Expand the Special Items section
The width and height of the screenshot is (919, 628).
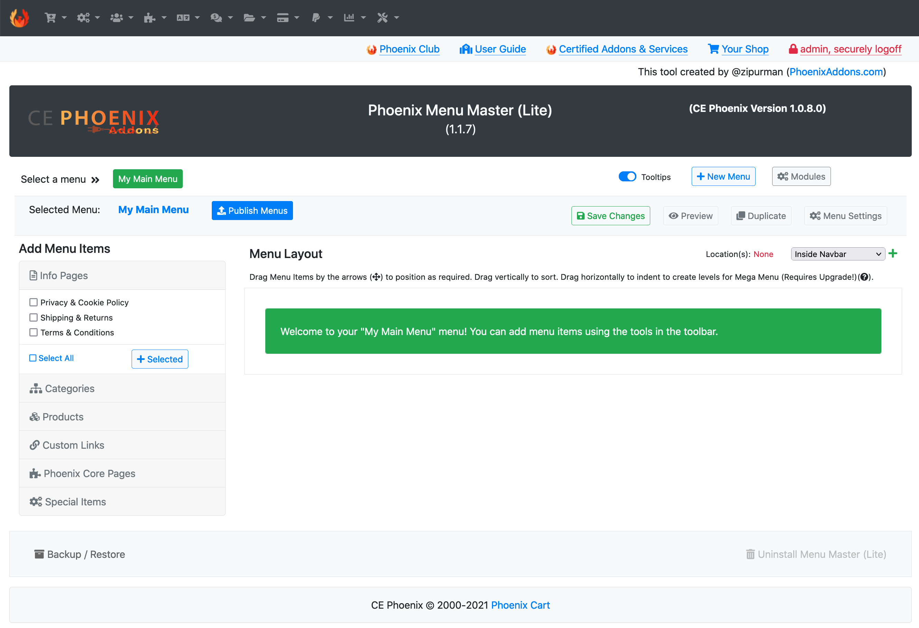click(x=122, y=502)
